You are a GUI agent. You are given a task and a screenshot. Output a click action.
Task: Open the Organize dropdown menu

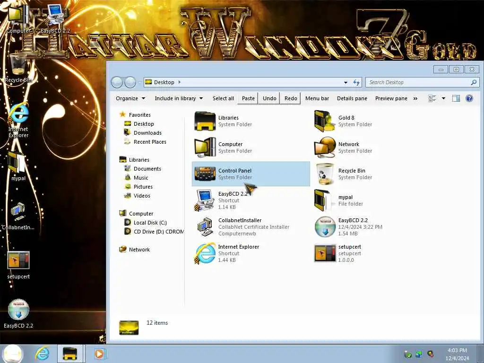click(x=130, y=98)
